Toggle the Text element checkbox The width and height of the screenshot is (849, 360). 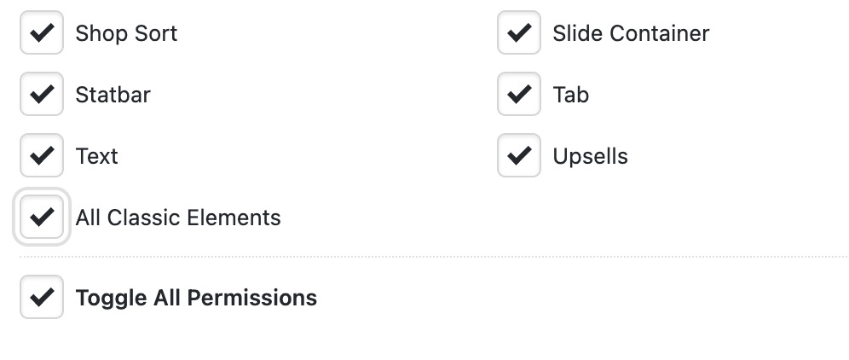click(42, 156)
